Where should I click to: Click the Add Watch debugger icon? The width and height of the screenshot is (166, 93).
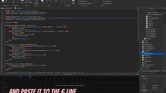point(73,2)
